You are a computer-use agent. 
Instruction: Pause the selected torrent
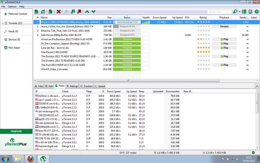[73, 12]
